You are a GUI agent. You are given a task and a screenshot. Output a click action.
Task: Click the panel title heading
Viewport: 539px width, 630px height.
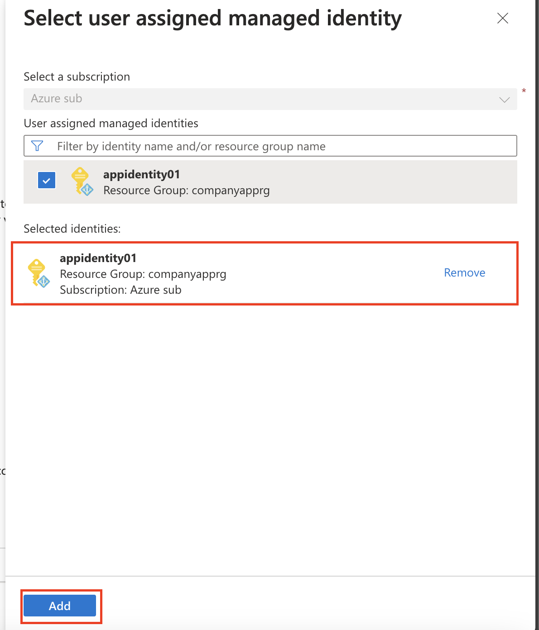coord(212,19)
